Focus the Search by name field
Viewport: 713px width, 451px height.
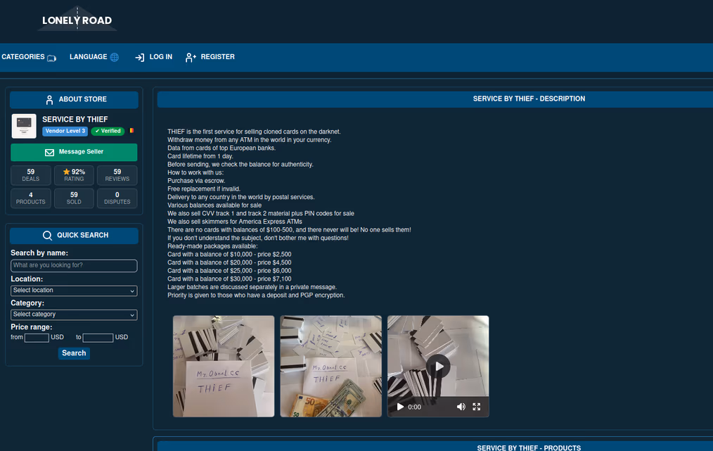74,266
